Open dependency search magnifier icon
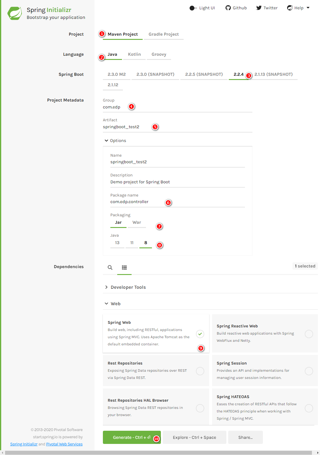 point(110,267)
